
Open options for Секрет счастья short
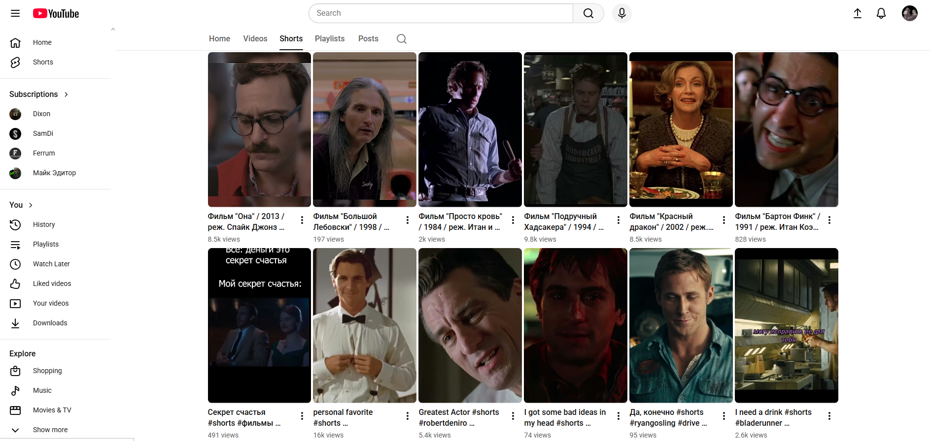[302, 416]
